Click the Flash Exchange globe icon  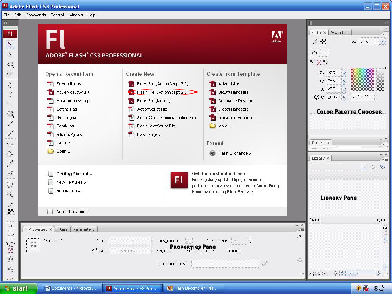pos(212,153)
